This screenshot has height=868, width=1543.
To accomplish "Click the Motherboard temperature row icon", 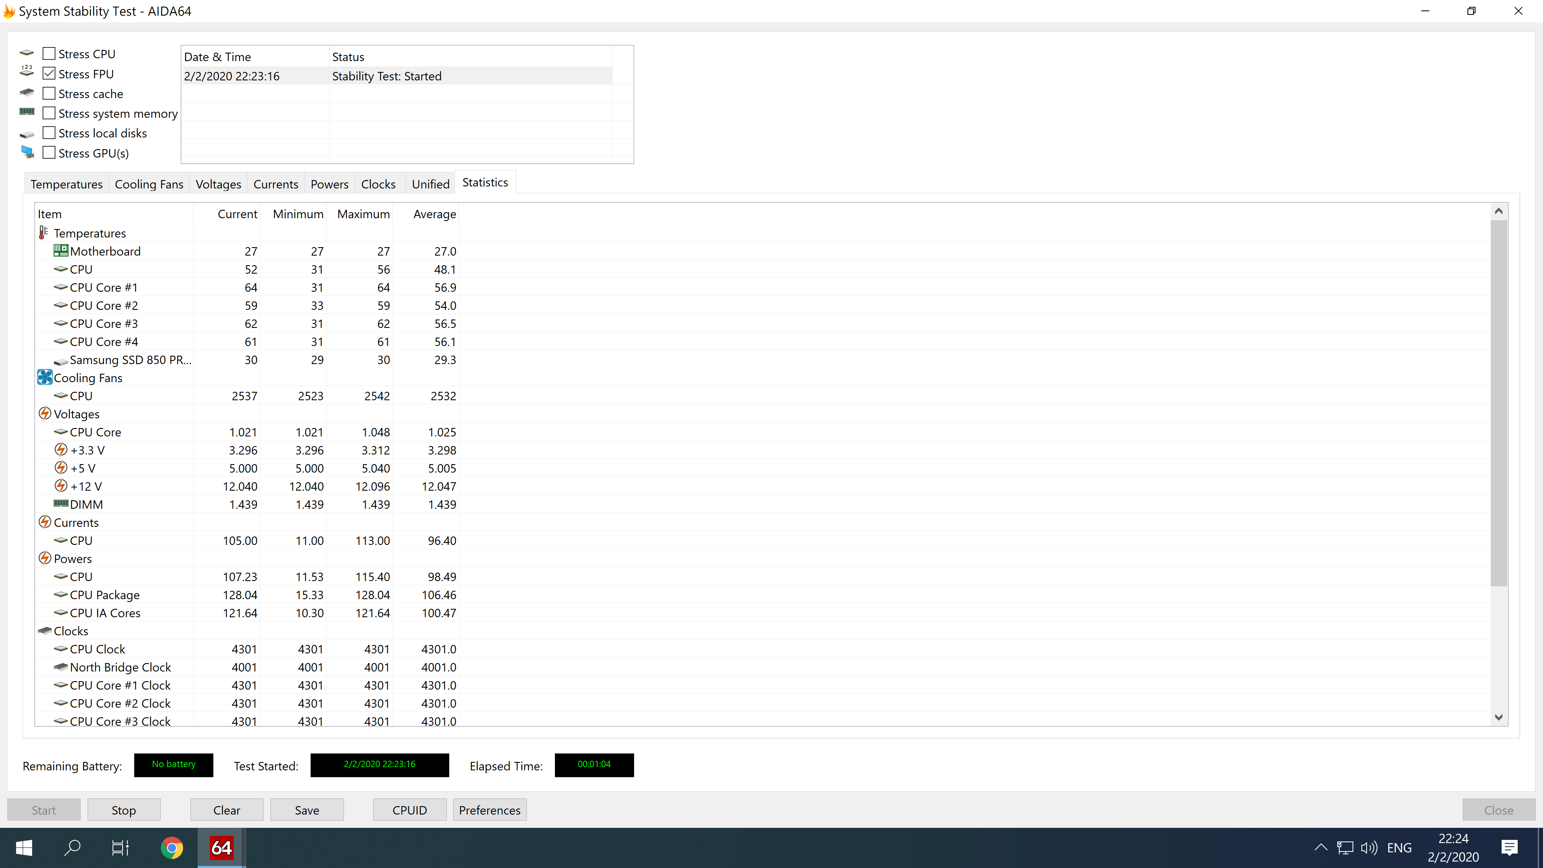I will pos(61,251).
